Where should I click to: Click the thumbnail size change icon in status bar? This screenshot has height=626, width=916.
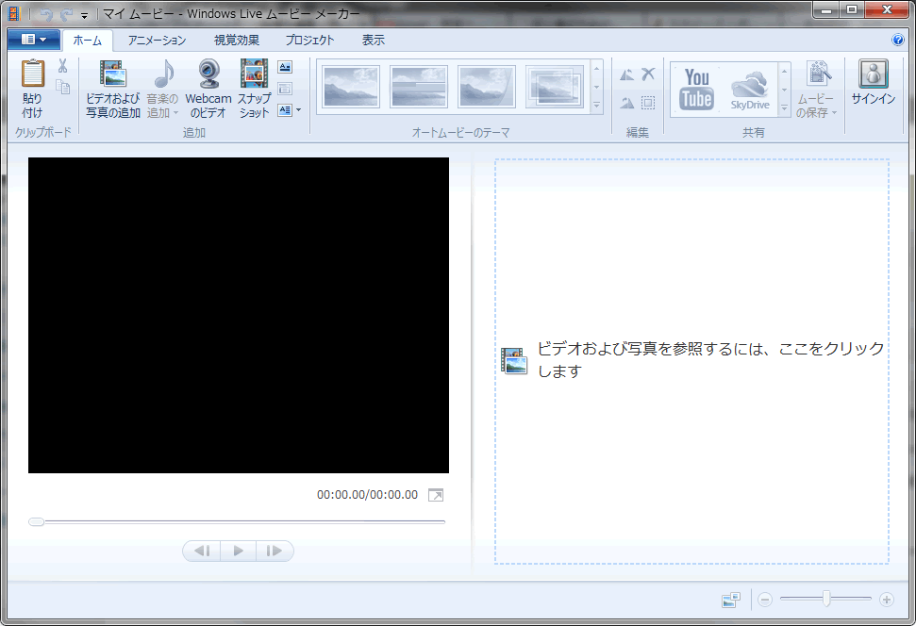(730, 600)
